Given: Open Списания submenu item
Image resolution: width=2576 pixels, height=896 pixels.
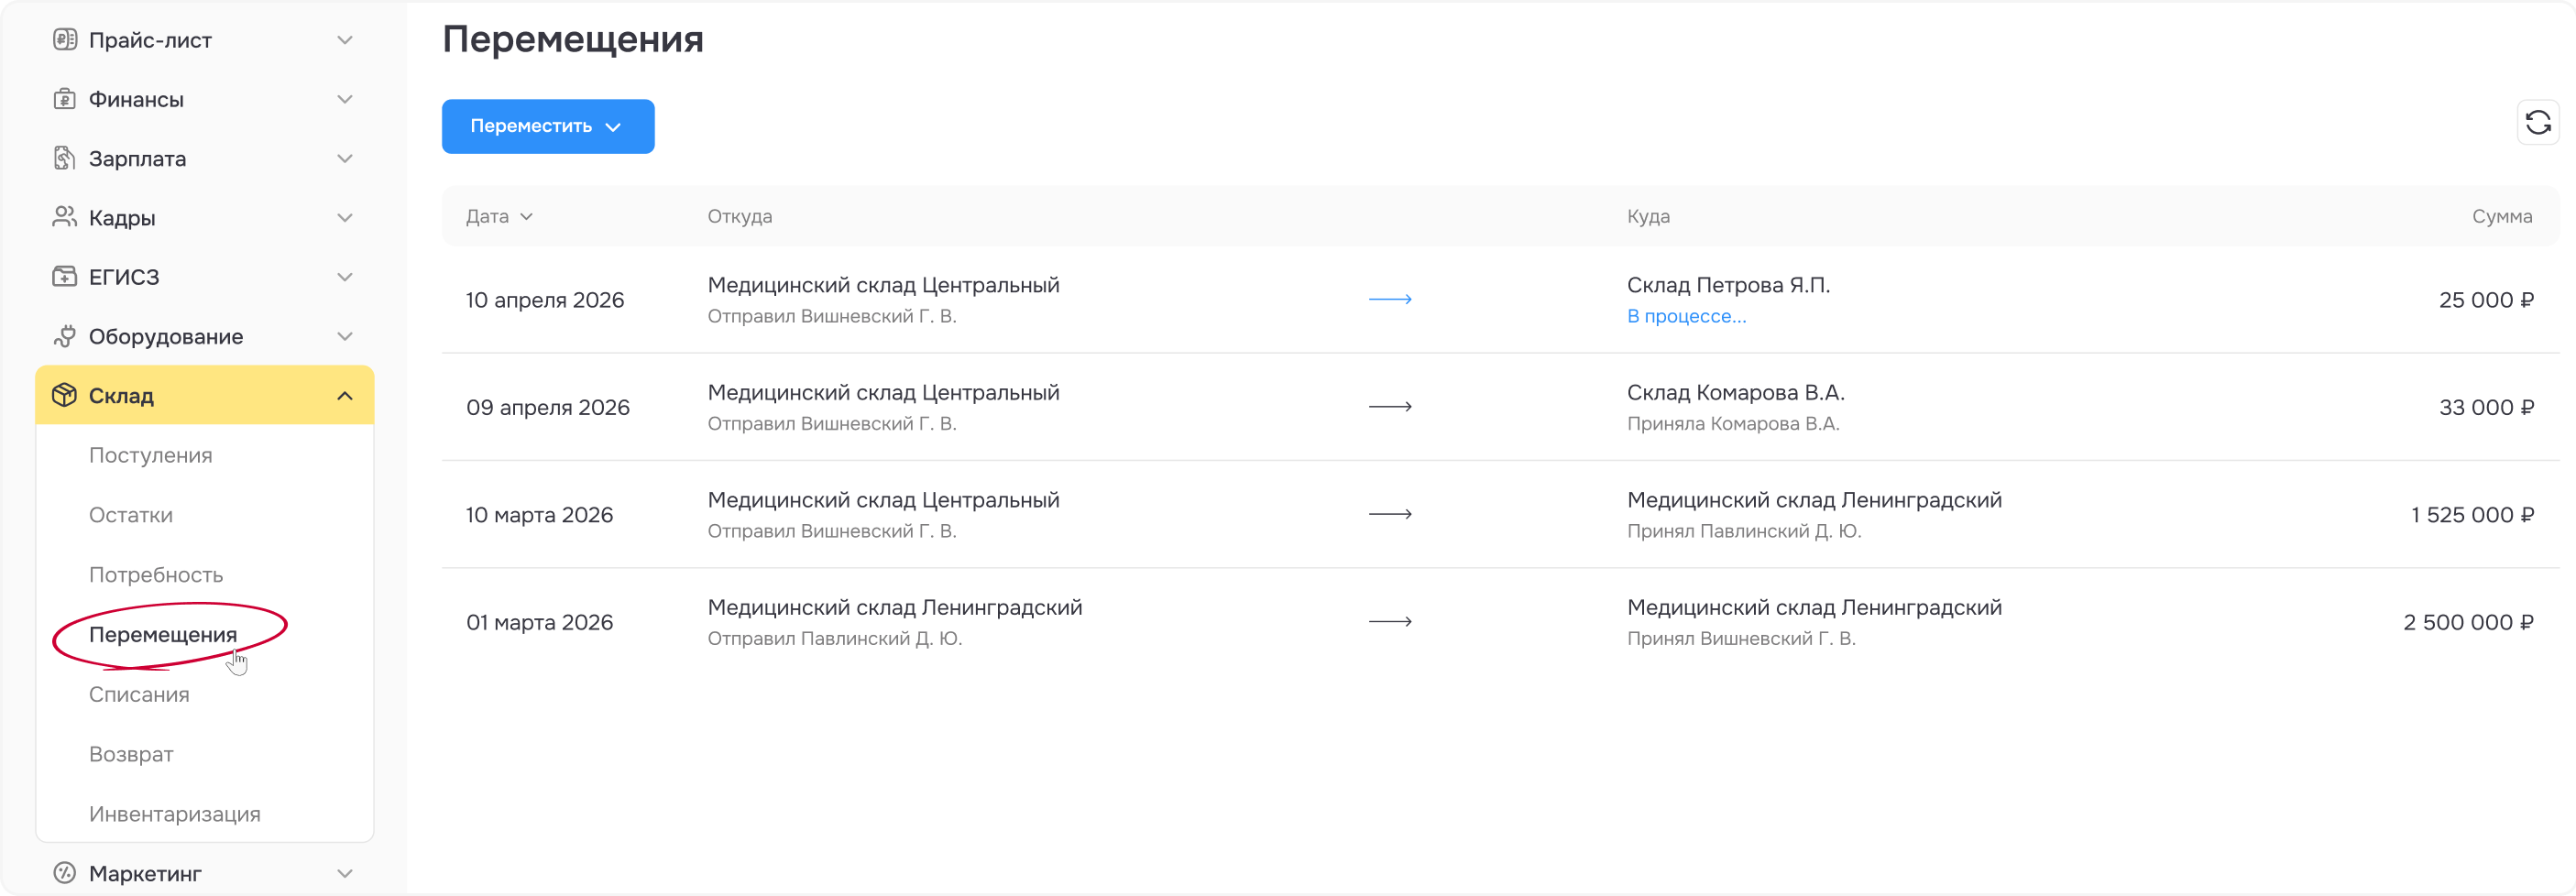Looking at the screenshot, I should point(139,694).
